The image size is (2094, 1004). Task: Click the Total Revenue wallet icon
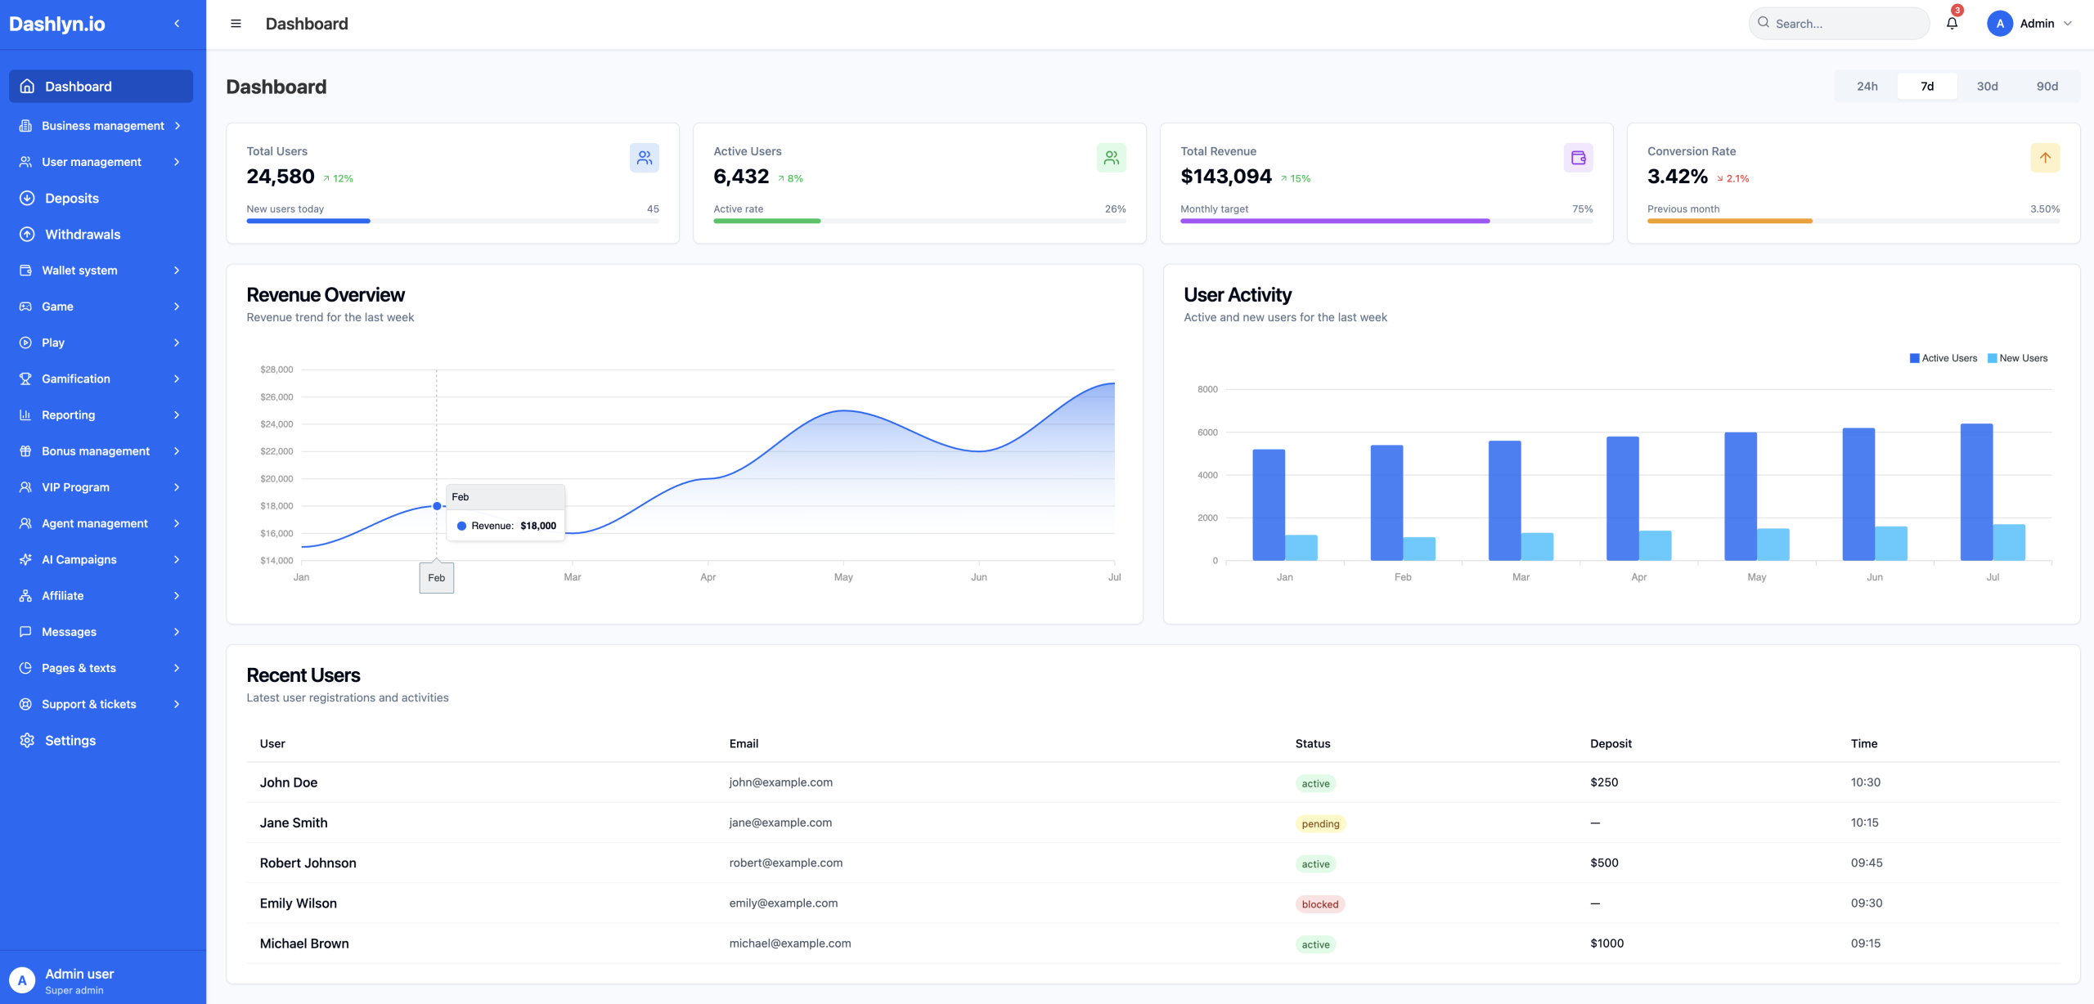(x=1578, y=158)
